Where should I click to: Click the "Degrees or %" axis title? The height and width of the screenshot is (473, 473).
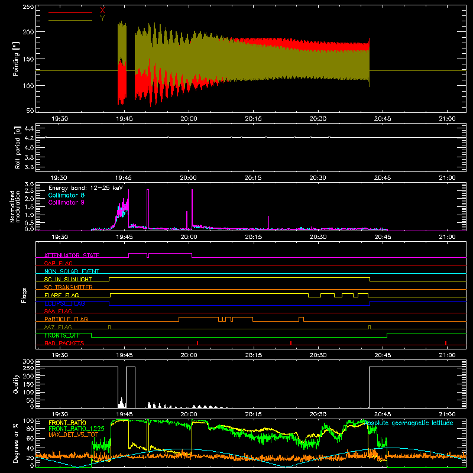pos(16,443)
